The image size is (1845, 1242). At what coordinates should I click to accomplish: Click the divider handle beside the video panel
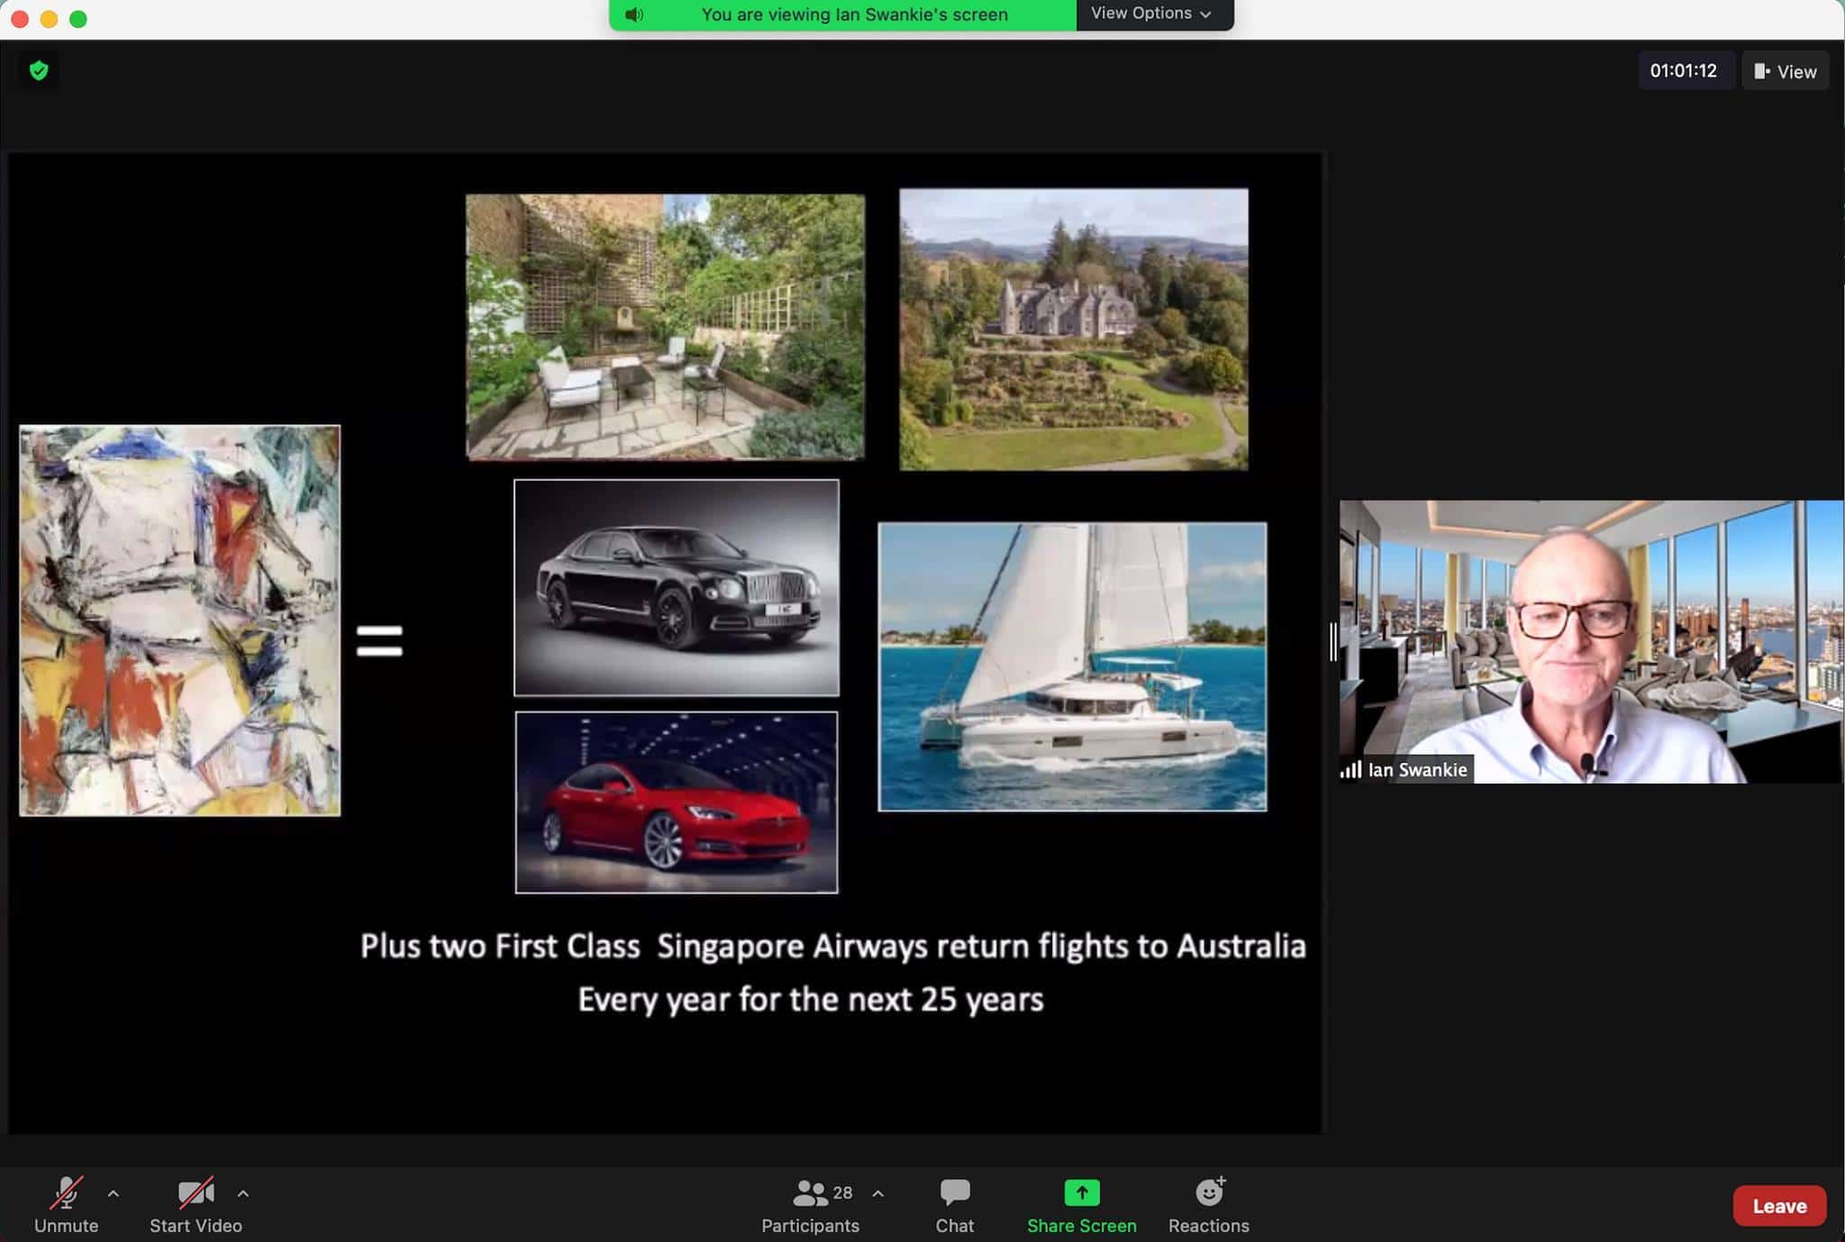[x=1332, y=641]
